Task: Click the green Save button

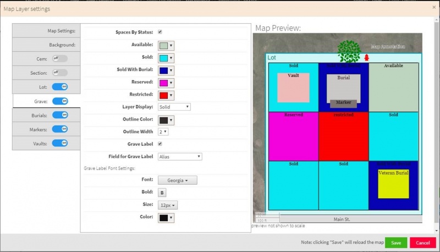Action: tap(396, 243)
